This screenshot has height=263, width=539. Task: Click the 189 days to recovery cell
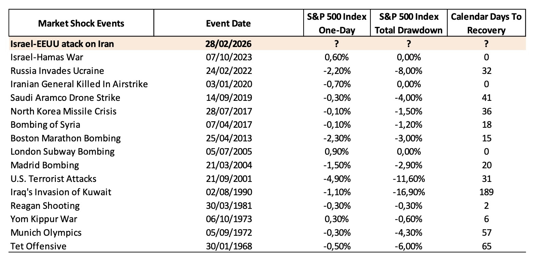click(486, 192)
